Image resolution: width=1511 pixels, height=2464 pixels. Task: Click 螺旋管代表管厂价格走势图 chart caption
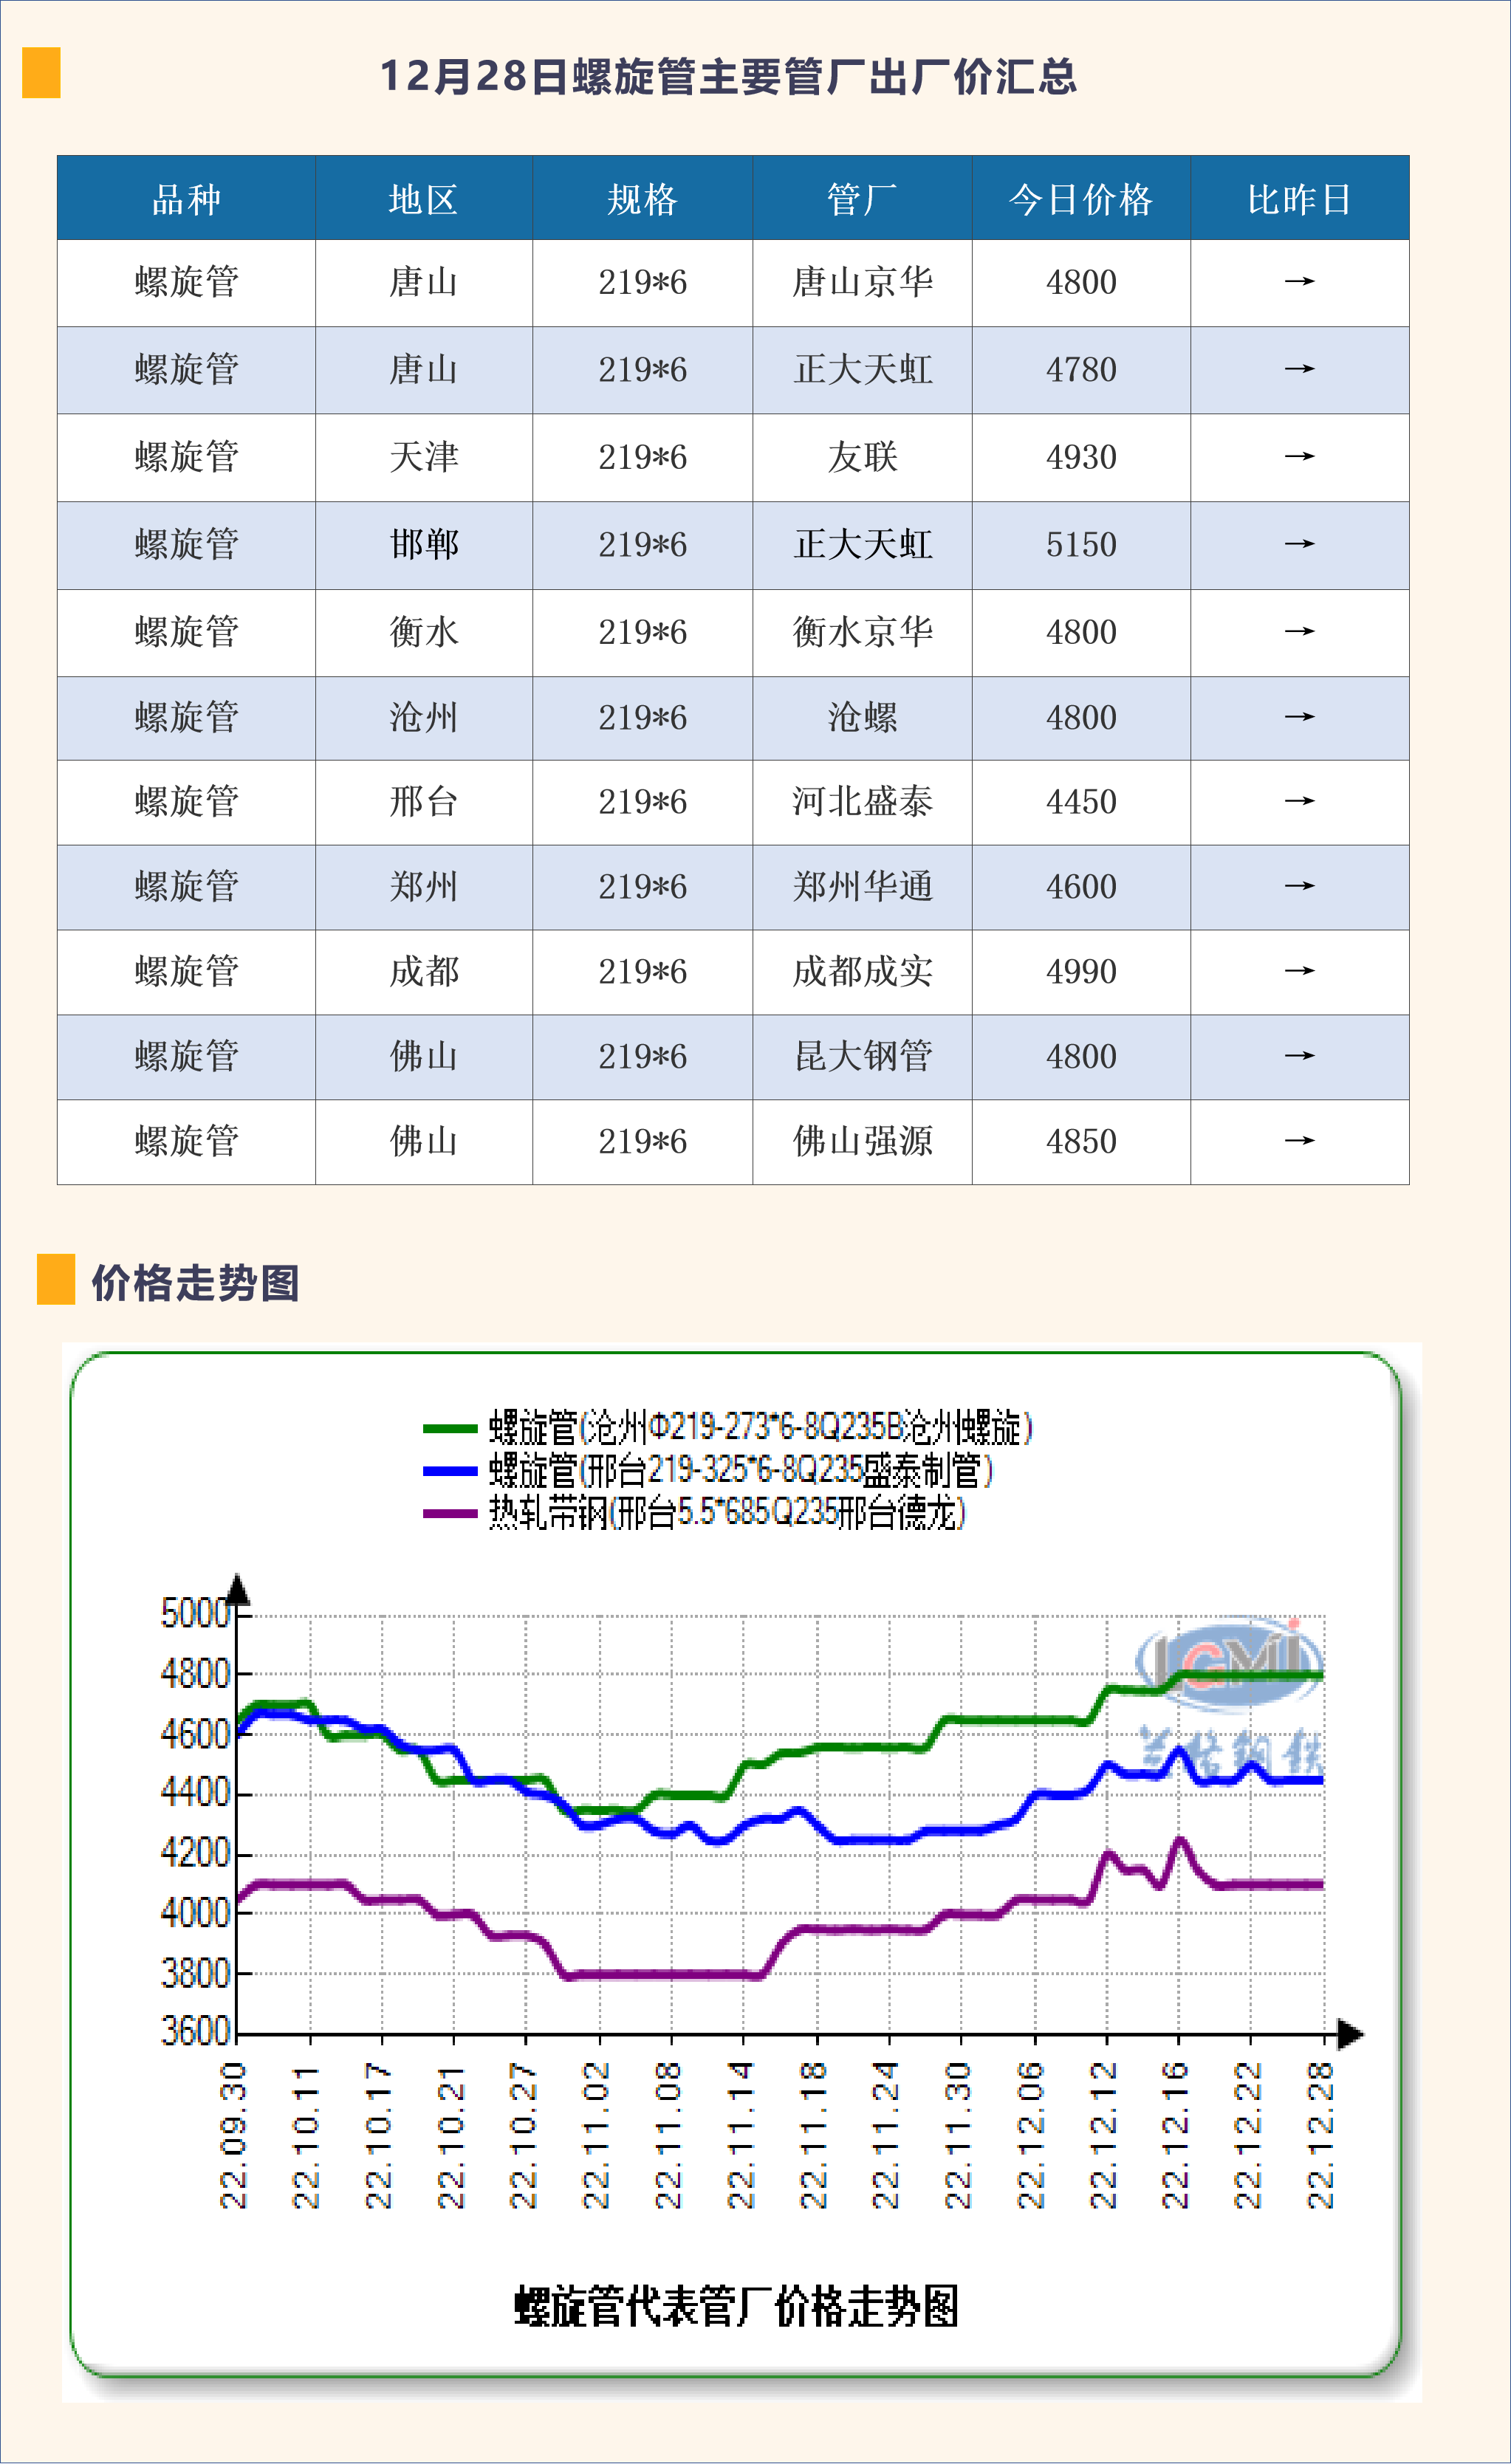click(x=737, y=2307)
